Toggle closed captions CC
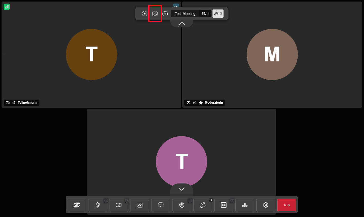This screenshot has width=364, height=217. coord(224,205)
